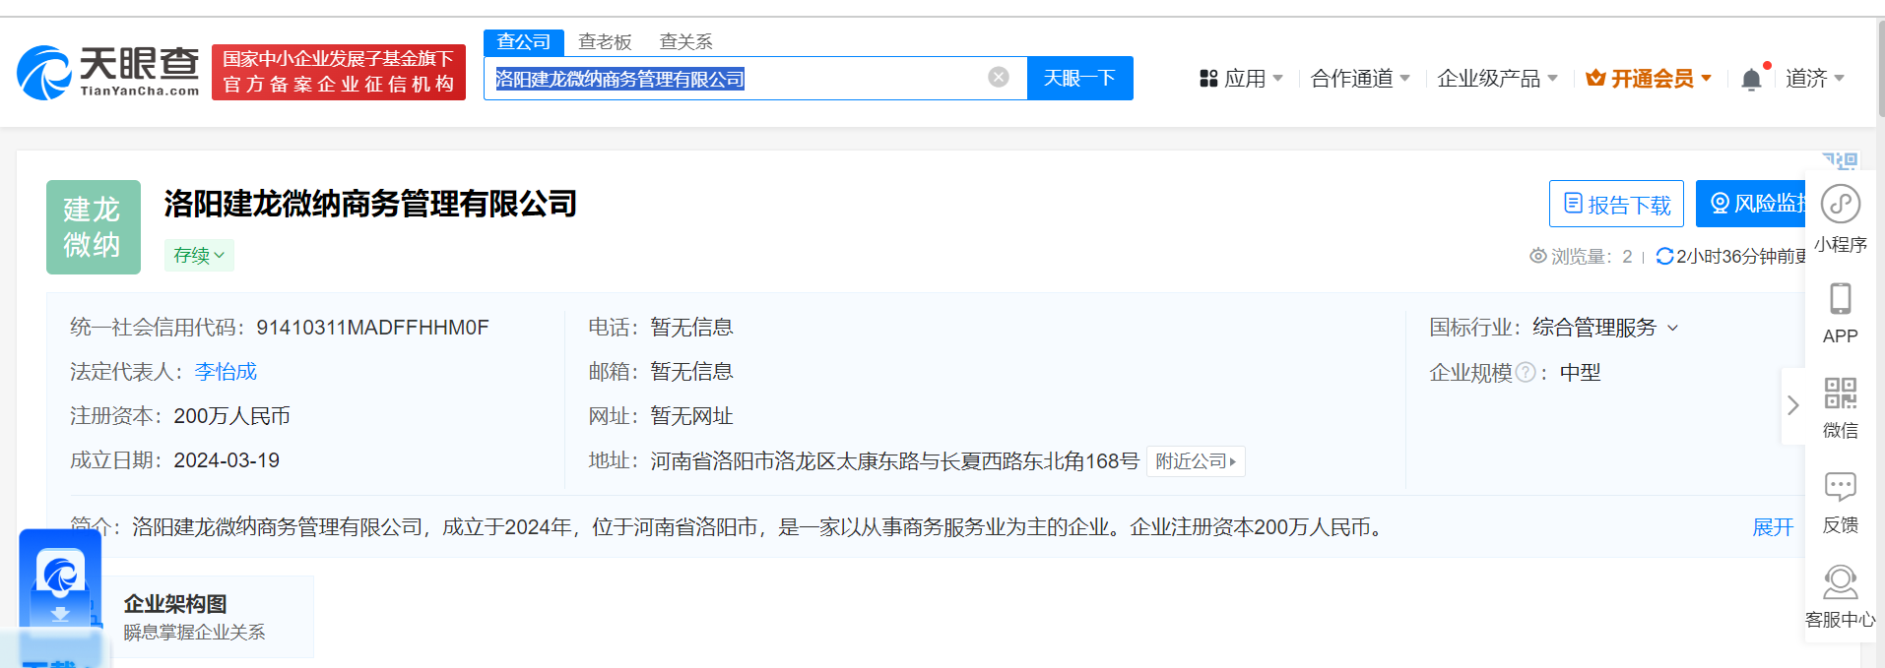Click the 天眼一下 search button
This screenshot has height=668, width=1885.
click(1079, 78)
